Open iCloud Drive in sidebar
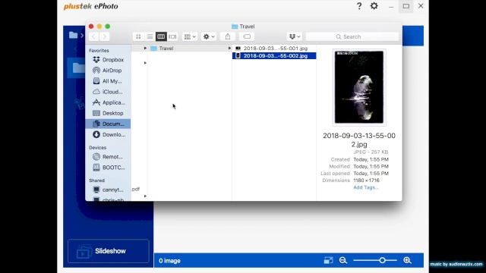The width and height of the screenshot is (486, 273). [x=108, y=92]
